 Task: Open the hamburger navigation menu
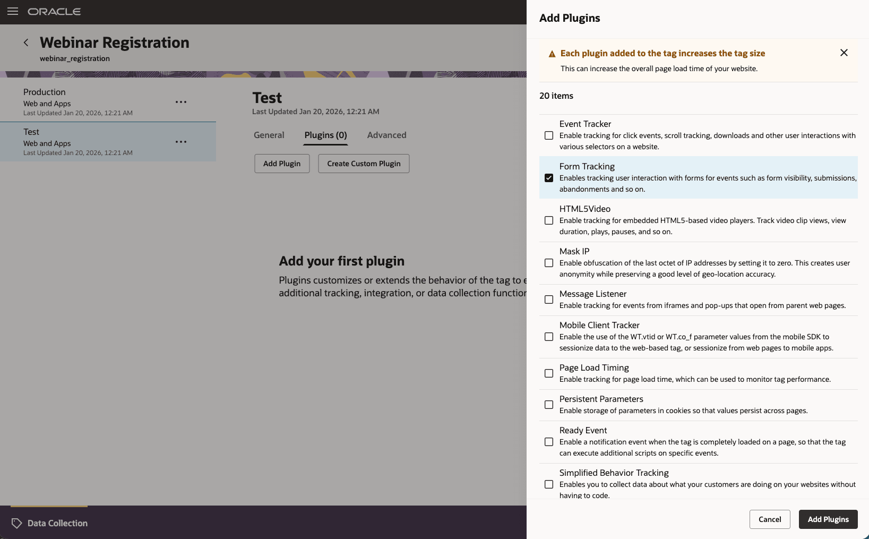point(13,11)
